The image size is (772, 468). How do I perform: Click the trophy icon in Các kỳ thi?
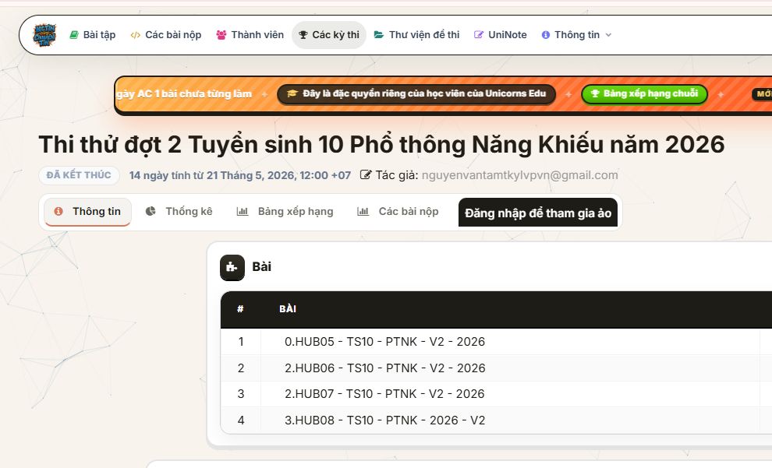pos(303,35)
